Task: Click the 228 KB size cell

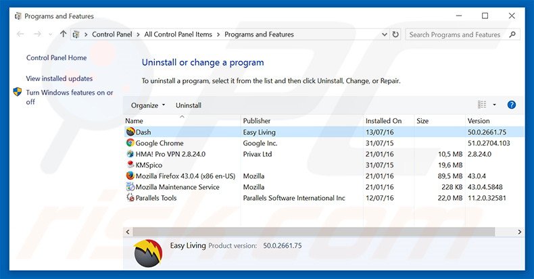Action: (452, 187)
